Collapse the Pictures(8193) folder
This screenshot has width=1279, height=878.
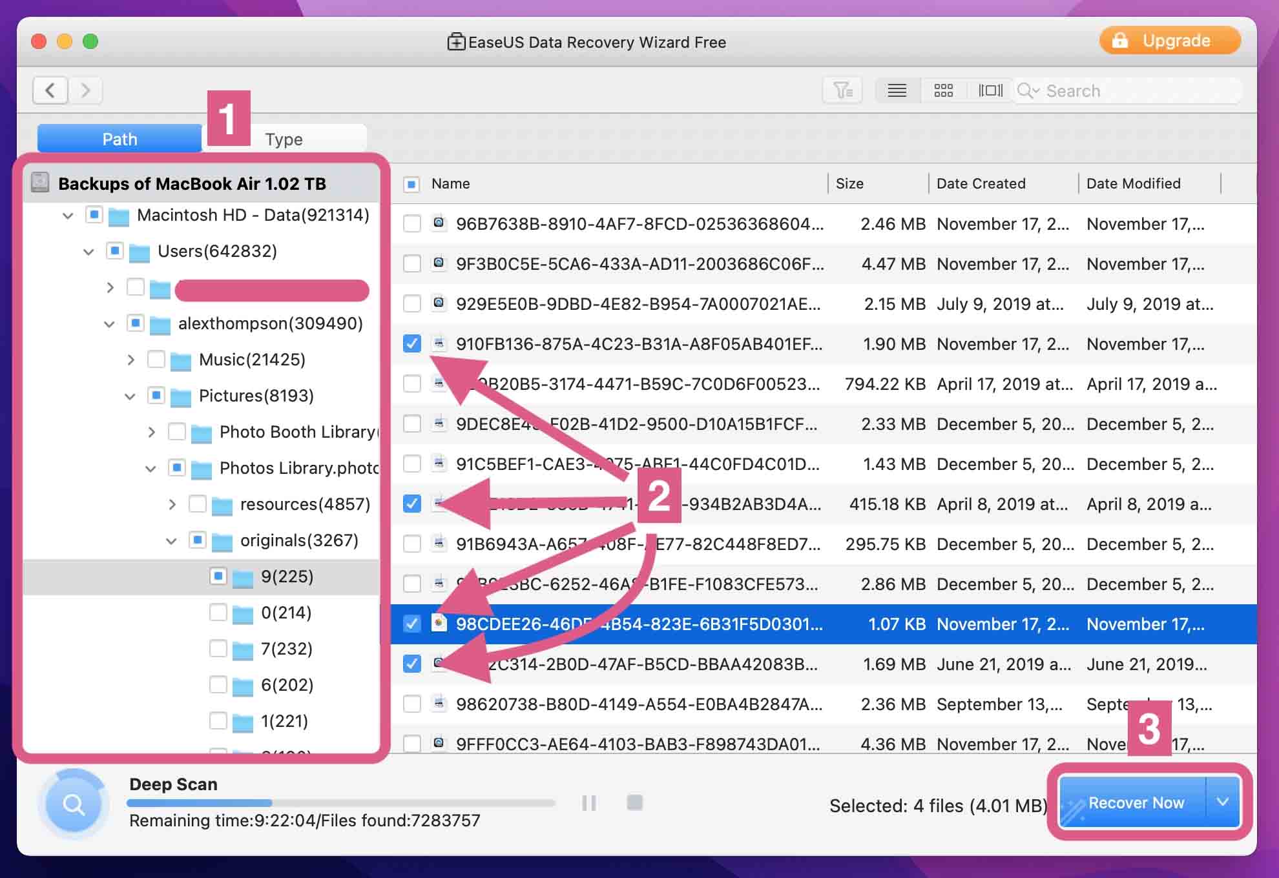pyautogui.click(x=130, y=396)
